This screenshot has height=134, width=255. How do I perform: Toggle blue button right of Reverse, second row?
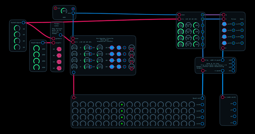tap(119, 54)
